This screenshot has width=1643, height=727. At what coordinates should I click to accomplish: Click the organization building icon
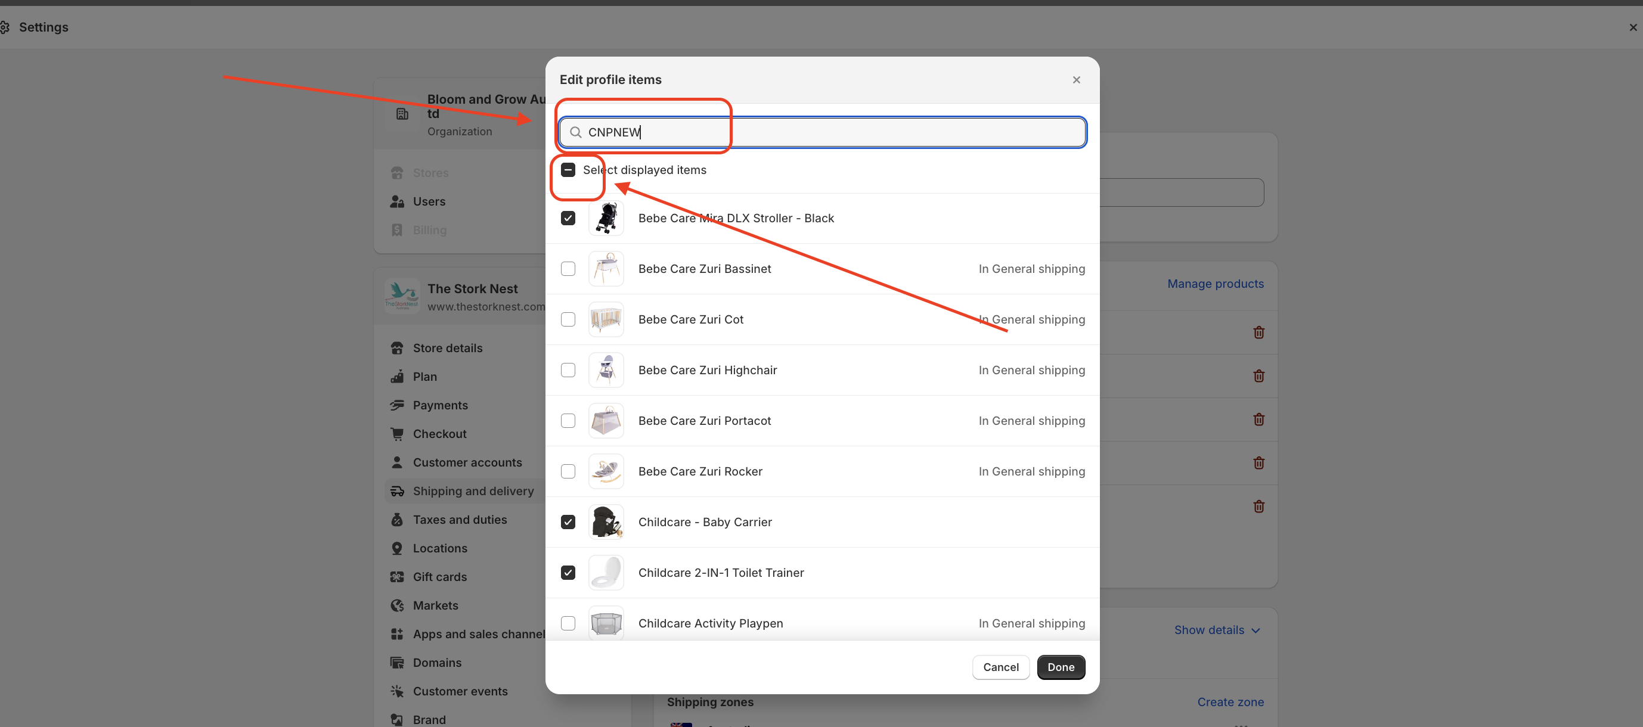point(402,114)
